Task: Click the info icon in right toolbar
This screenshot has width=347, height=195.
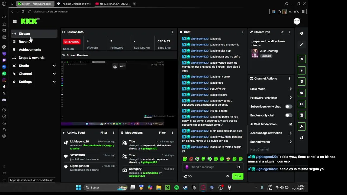Action: (x=302, y=33)
